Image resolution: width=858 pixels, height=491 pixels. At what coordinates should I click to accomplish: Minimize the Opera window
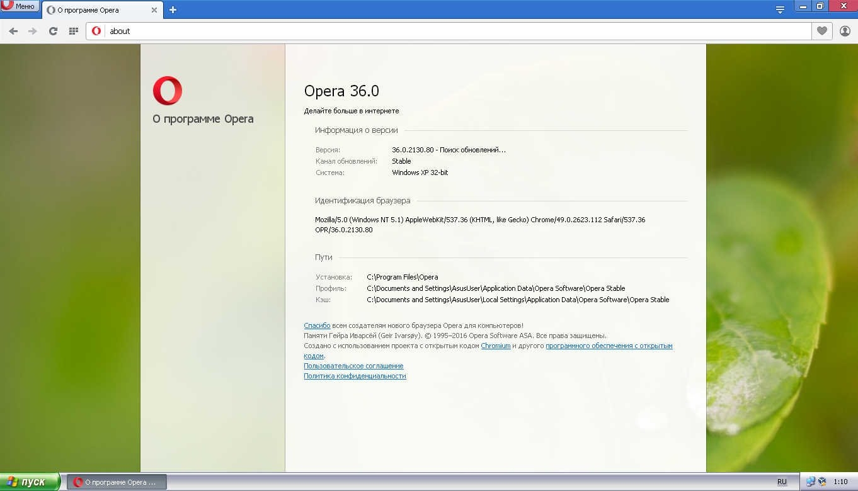803,6
